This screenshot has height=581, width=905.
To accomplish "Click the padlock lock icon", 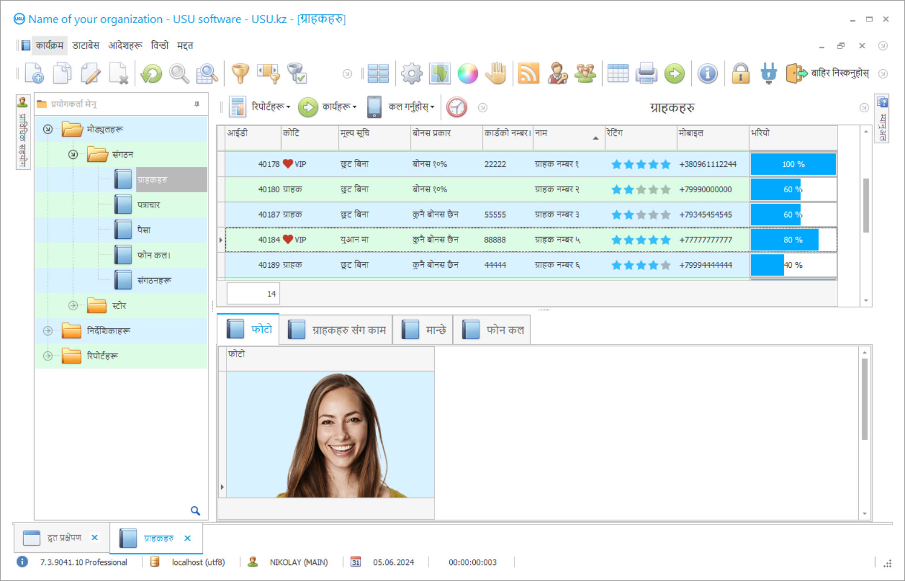I will tap(740, 74).
